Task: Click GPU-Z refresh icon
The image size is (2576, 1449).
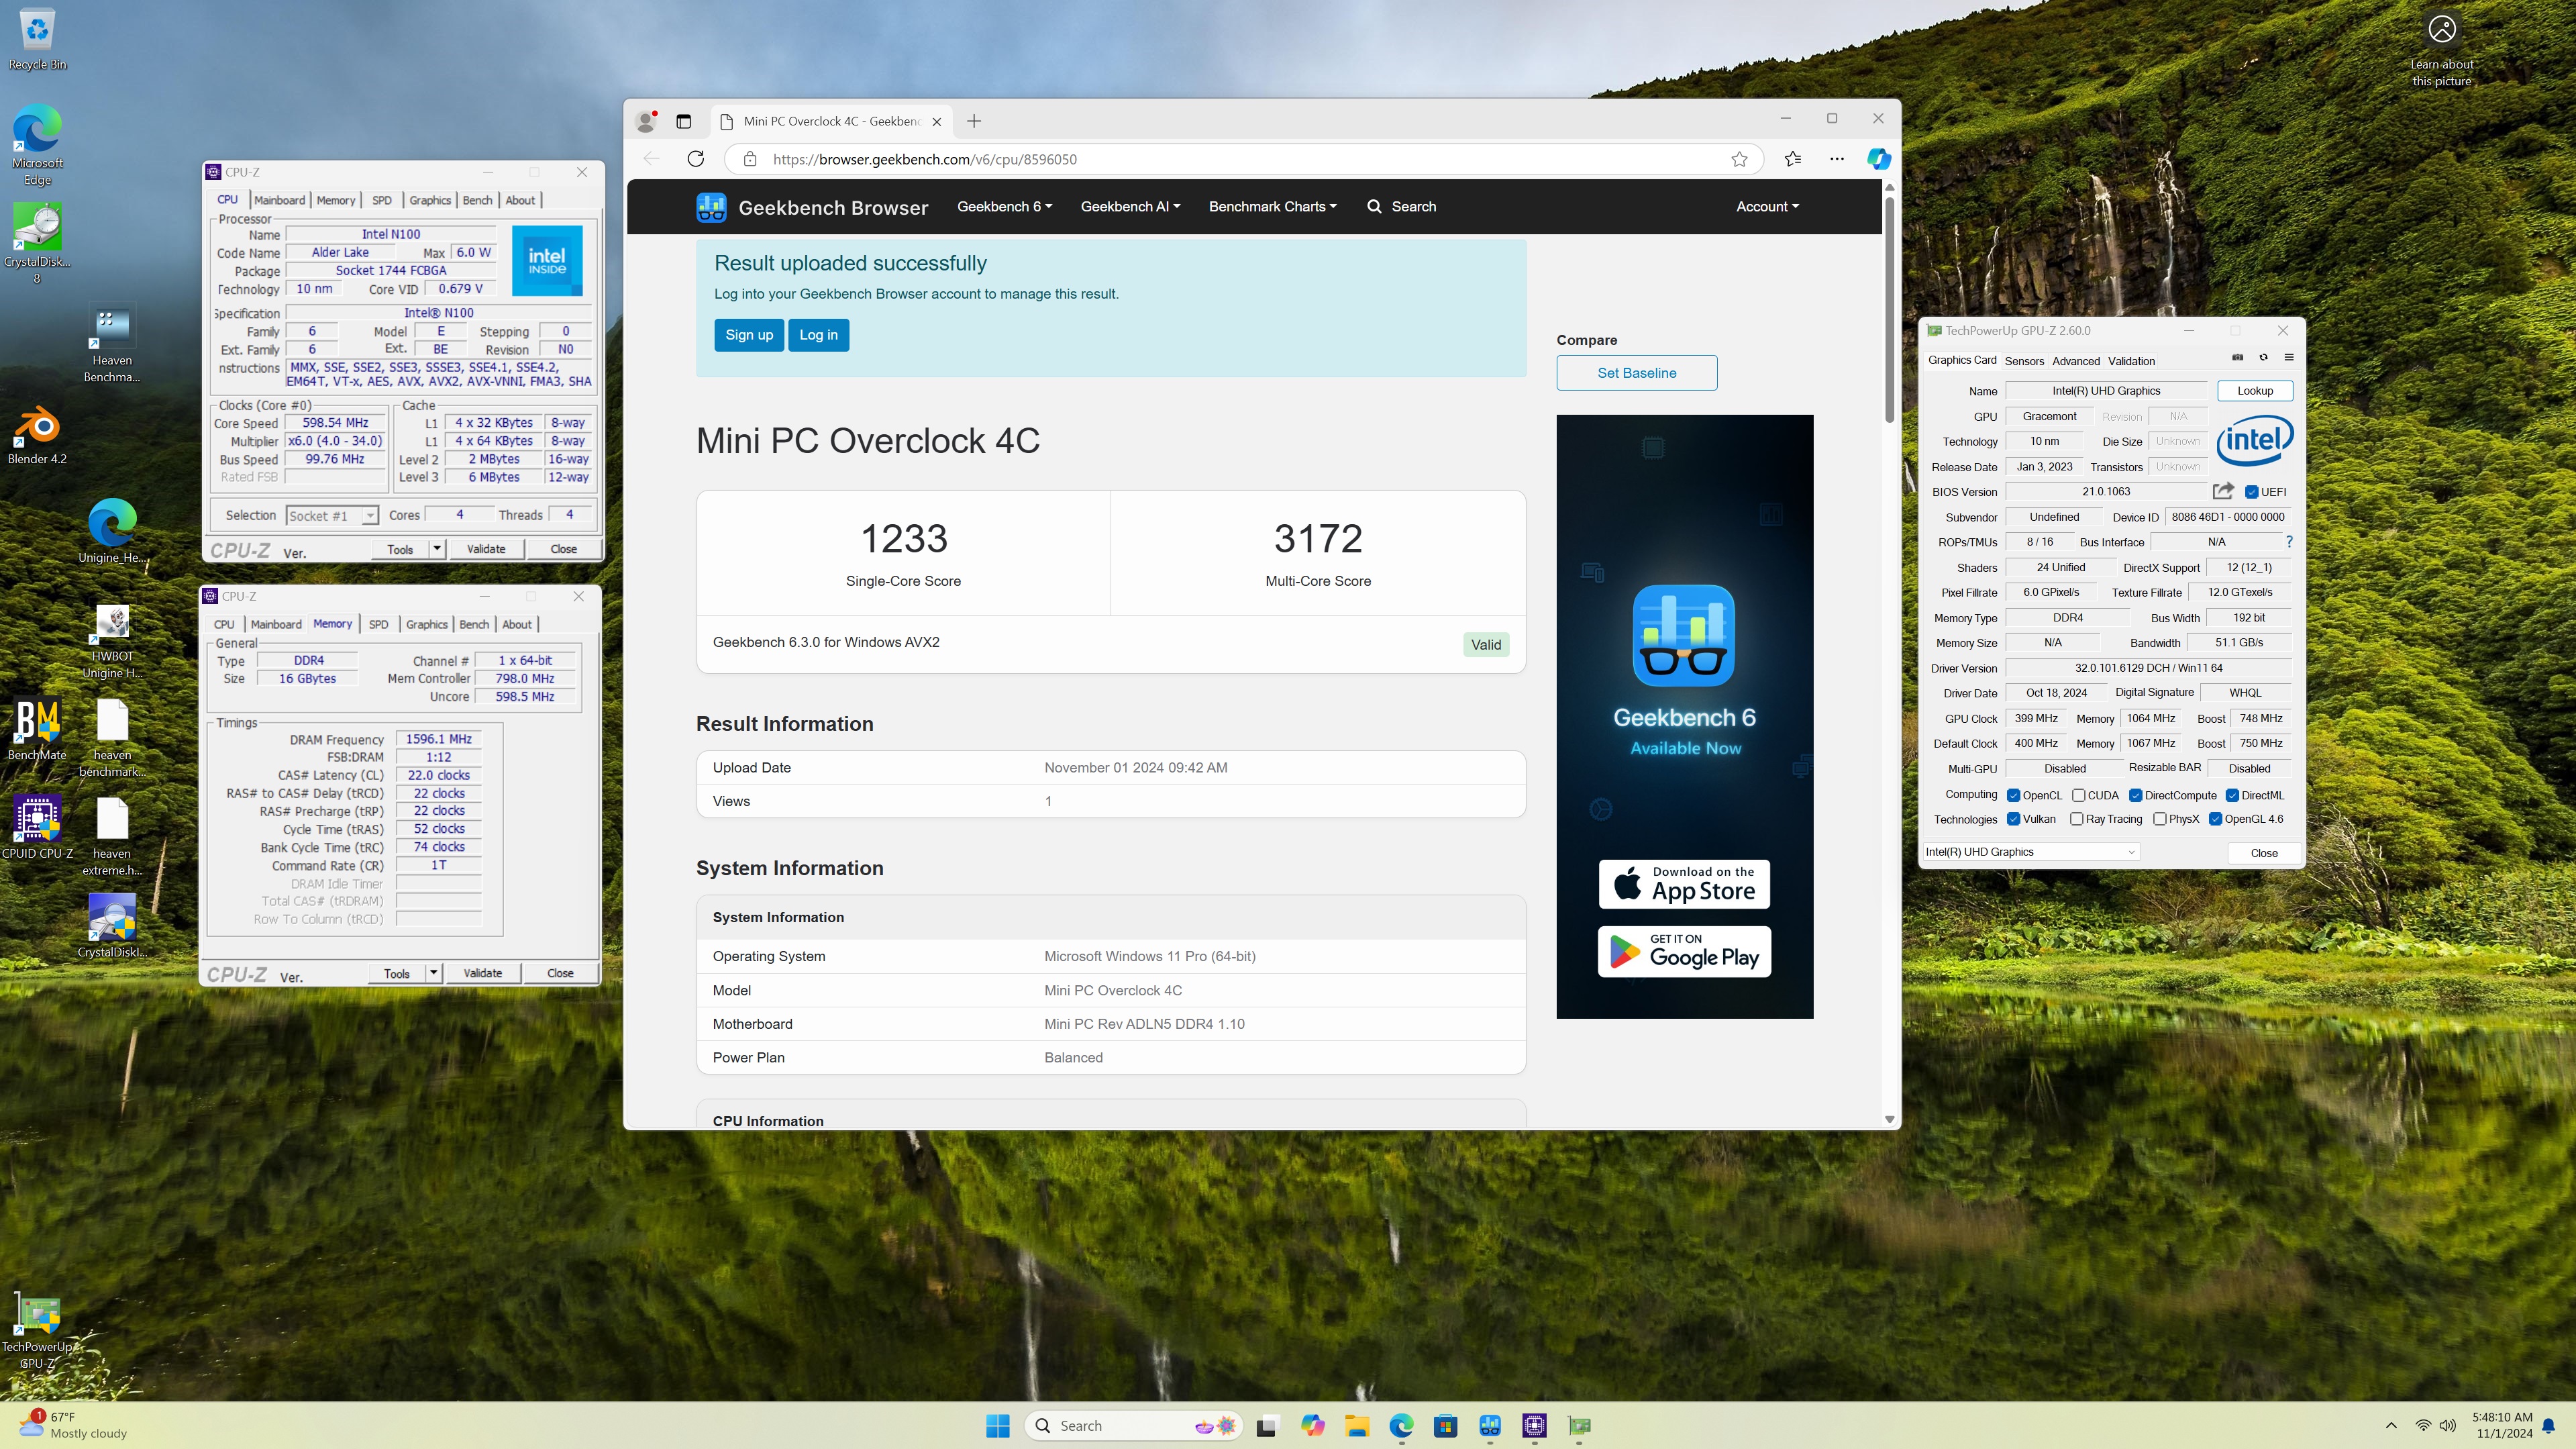Action: tap(2263, 358)
